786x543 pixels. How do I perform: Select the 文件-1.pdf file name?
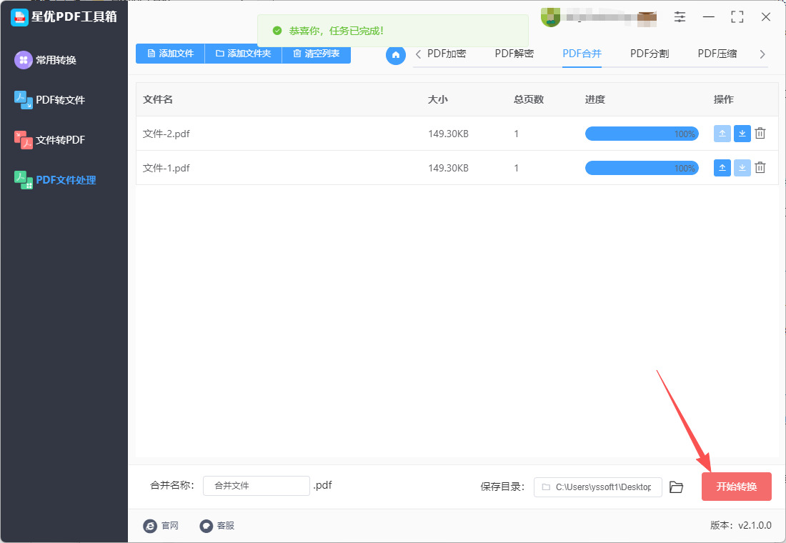pos(166,168)
